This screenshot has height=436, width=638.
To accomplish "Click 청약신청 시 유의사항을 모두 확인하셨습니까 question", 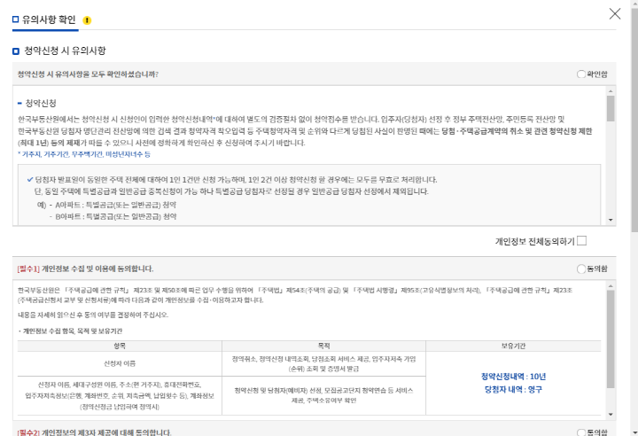I will (88, 74).
